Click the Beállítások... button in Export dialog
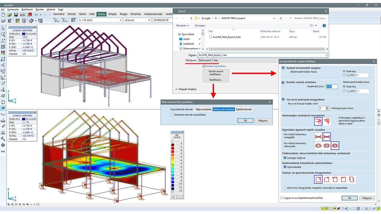381x214 pixels. 216,80
